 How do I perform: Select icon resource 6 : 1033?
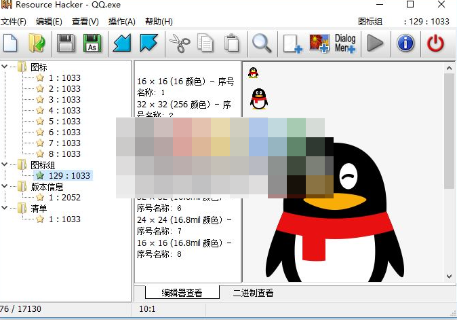tap(64, 132)
